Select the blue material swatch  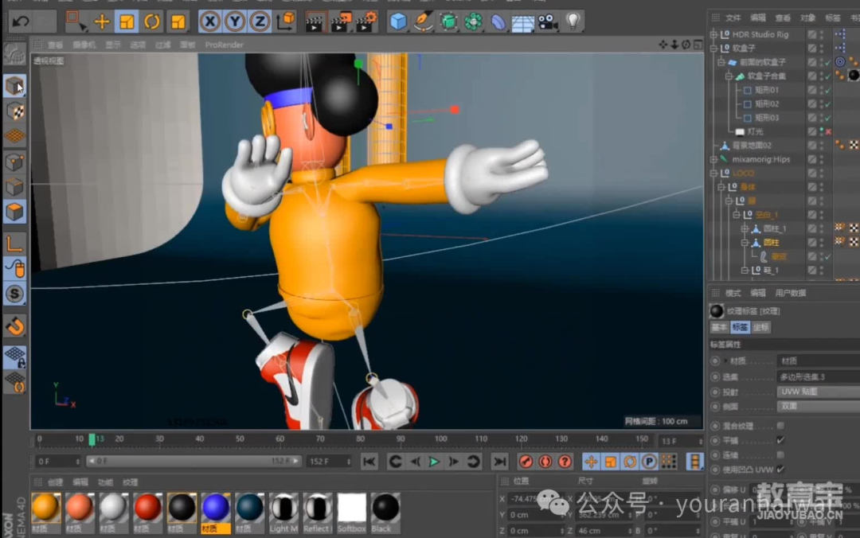[216, 512]
